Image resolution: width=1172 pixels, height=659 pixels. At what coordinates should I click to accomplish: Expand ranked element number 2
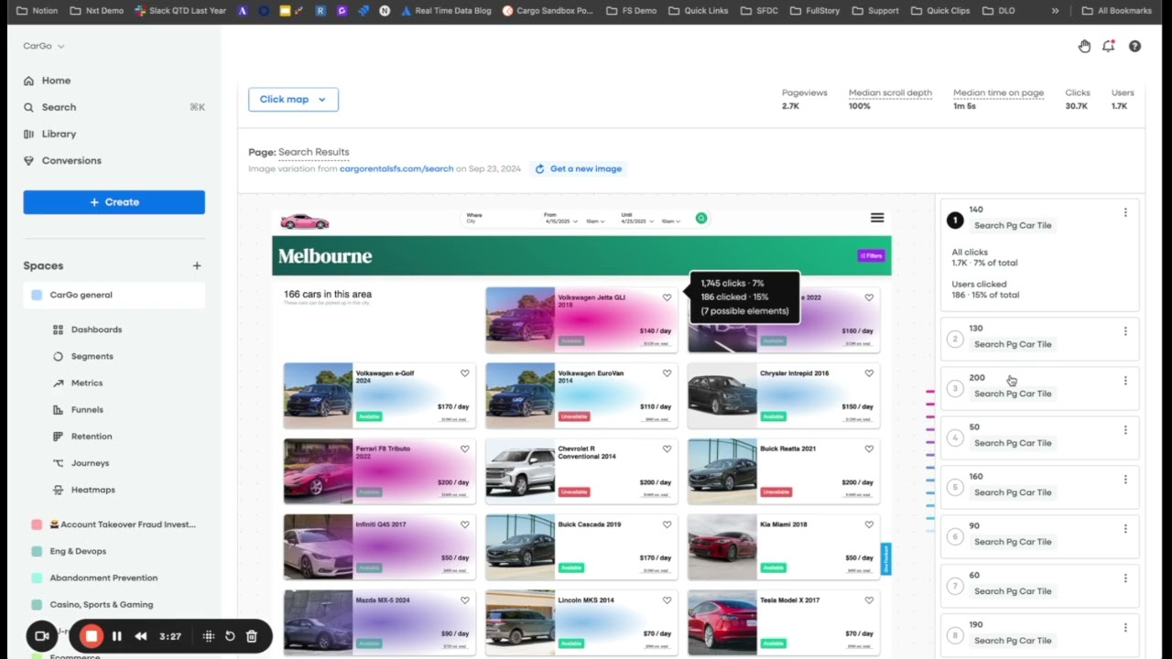[1040, 339]
